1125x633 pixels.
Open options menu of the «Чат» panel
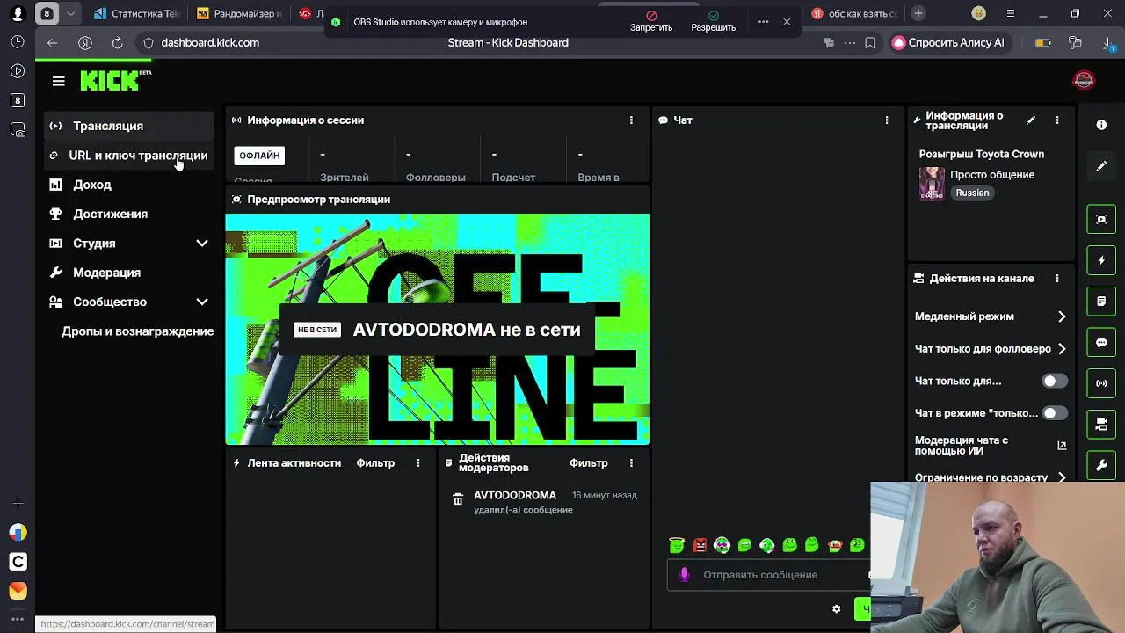click(887, 120)
